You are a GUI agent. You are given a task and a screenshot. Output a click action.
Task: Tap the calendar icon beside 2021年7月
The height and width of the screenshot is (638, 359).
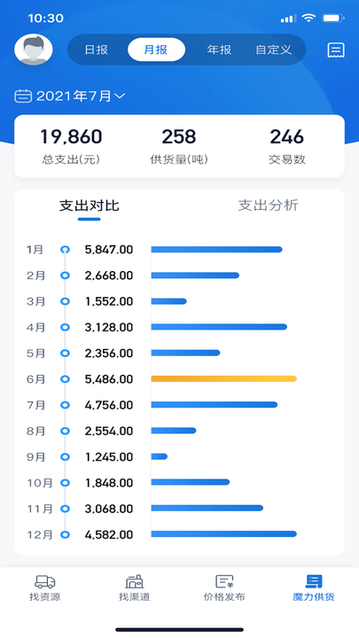[23, 97]
